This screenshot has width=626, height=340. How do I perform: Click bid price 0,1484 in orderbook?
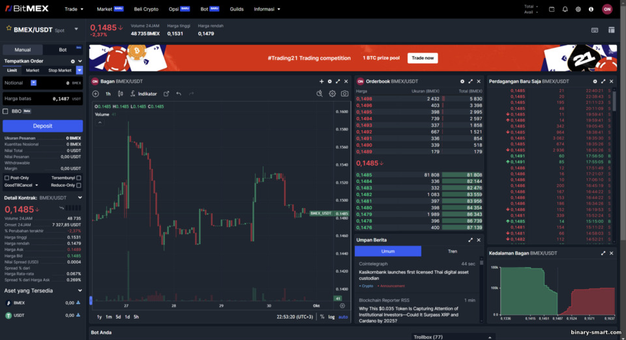[x=364, y=181]
